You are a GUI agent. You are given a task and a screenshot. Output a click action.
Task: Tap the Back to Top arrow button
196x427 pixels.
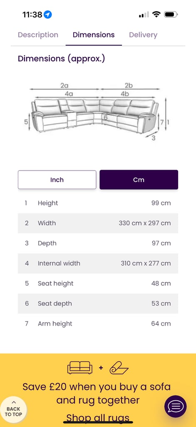[x=13, y=409]
